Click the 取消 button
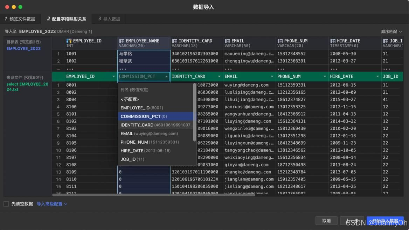 point(326,221)
